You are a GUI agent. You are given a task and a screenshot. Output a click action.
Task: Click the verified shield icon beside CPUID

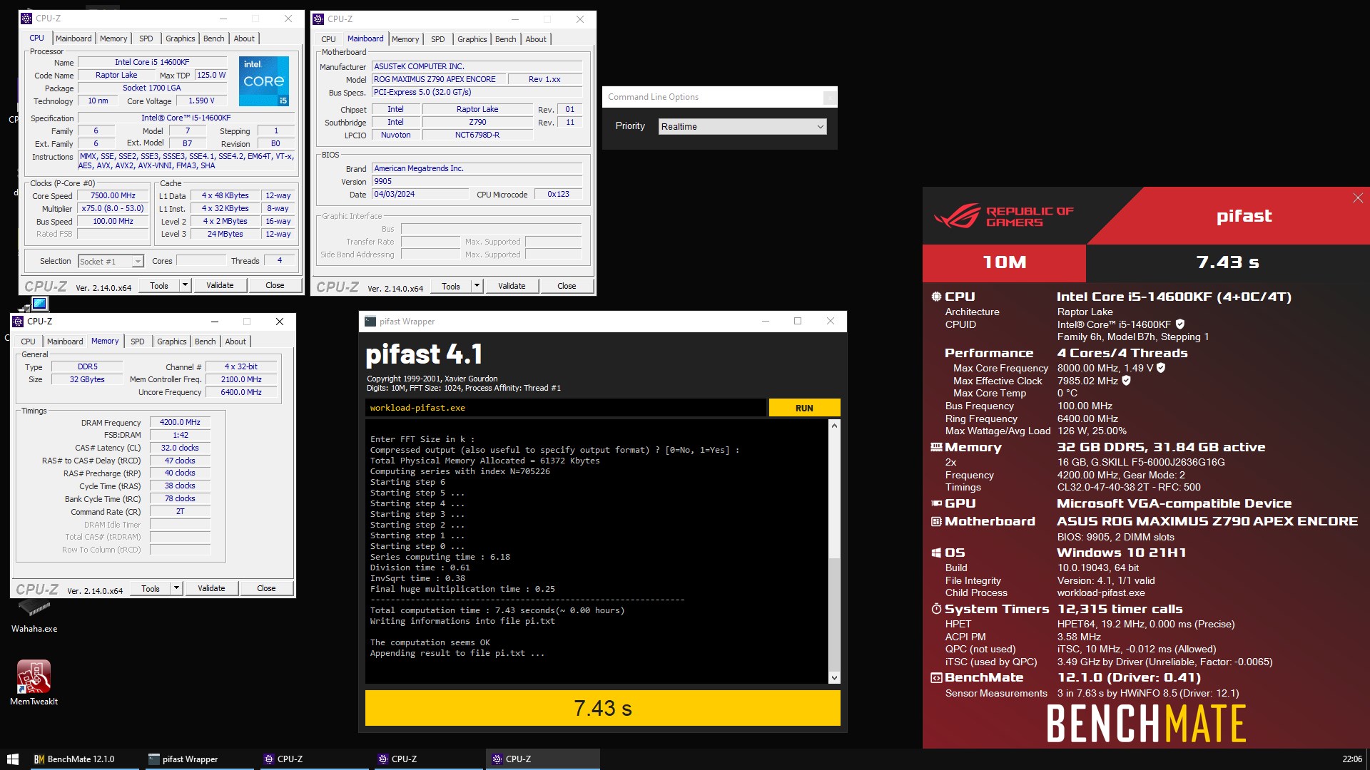tap(1179, 324)
